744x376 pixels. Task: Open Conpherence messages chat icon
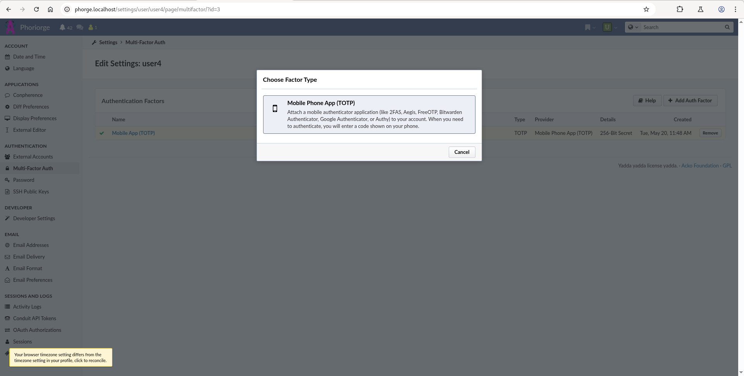(80, 27)
